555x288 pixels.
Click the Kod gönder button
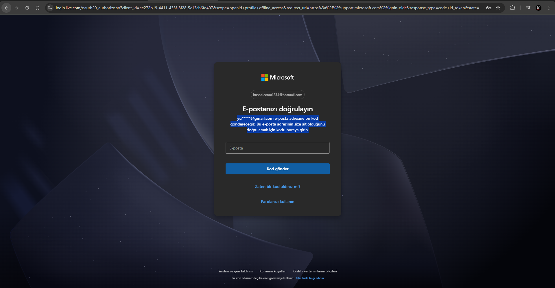coord(278,169)
